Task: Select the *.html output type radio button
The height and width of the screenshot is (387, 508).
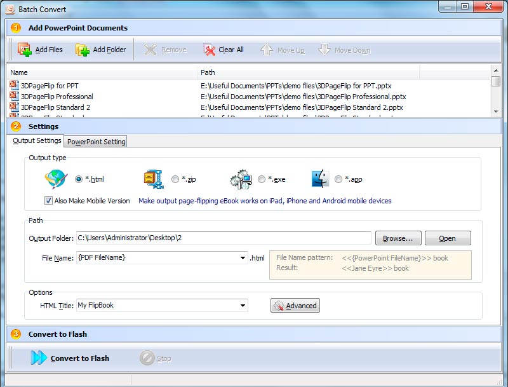Action: [78, 179]
